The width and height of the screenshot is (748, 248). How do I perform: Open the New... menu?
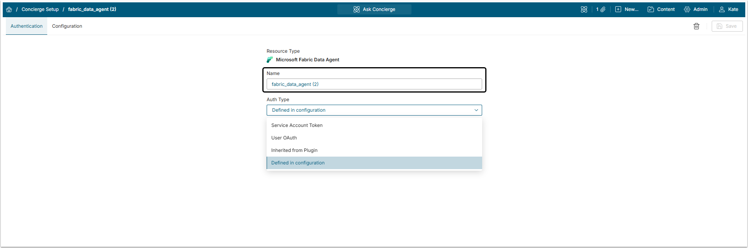point(627,9)
